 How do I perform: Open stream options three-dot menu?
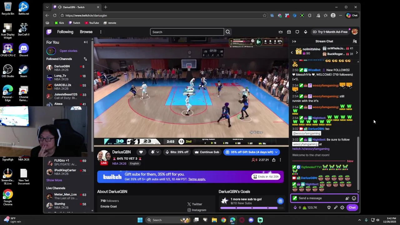pyautogui.click(x=280, y=160)
